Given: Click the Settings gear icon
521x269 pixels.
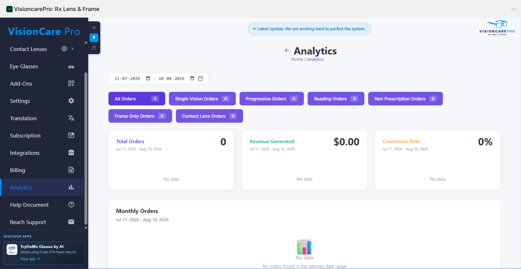Looking at the screenshot, I should coord(71,101).
